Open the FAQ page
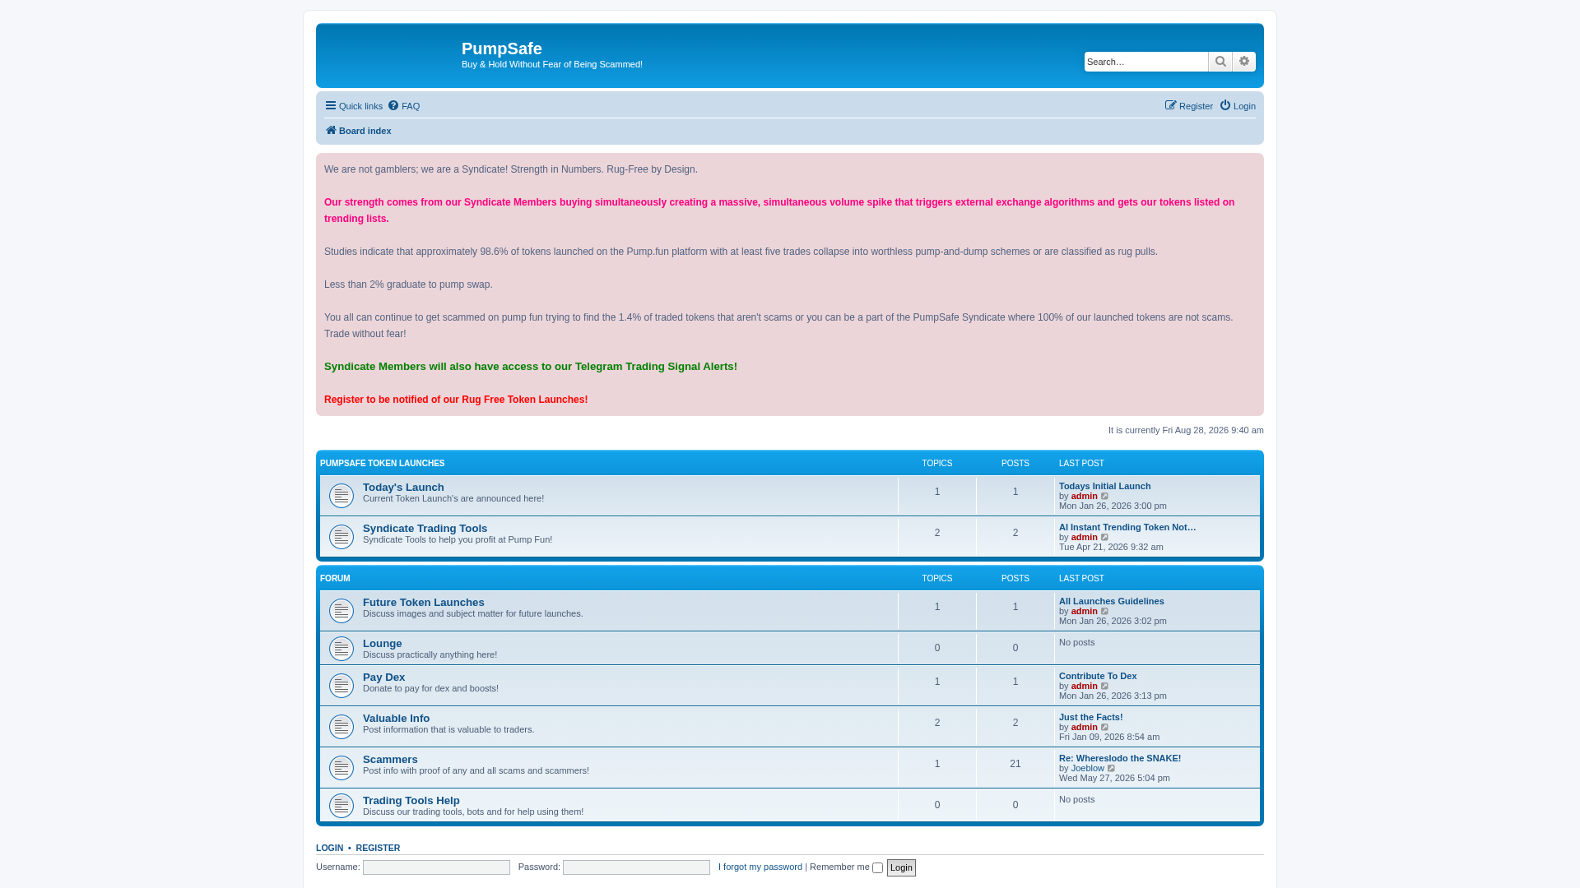 pos(404,106)
